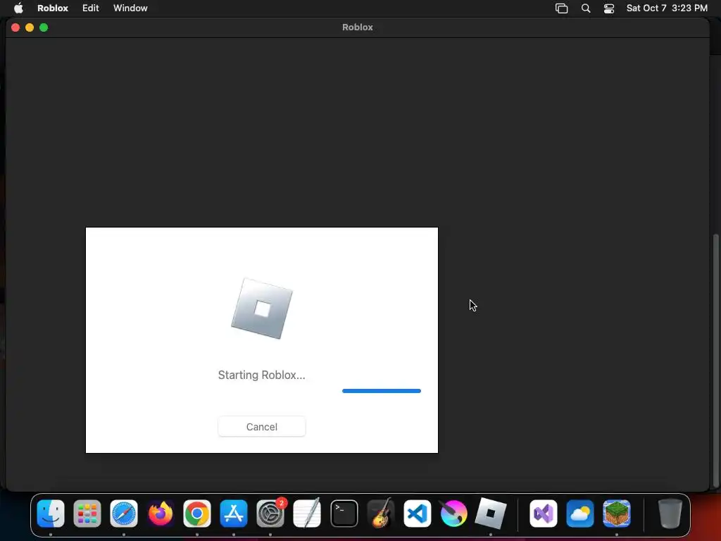The image size is (721, 541).
Task: Launch Firefox from the dock
Action: tap(161, 514)
